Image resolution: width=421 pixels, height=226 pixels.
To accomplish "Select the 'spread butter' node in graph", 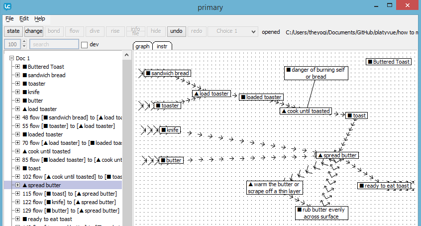I will (x=337, y=155).
